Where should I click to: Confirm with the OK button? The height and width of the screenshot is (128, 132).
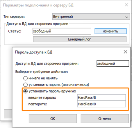click(x=53, y=119)
